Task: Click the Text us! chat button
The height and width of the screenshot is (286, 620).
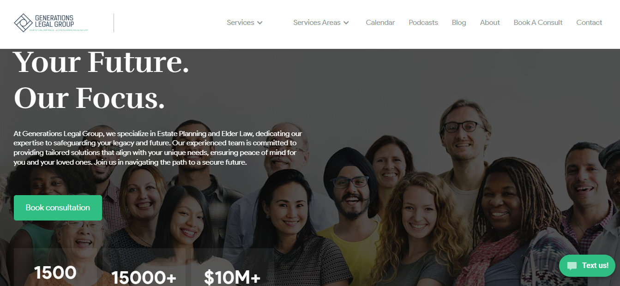Action: pos(587,266)
